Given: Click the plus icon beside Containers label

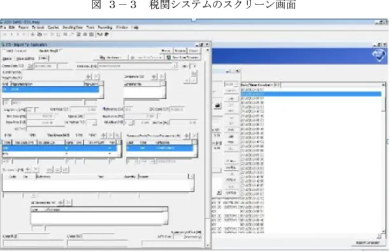Looking at the screenshot, I should point(154,76).
